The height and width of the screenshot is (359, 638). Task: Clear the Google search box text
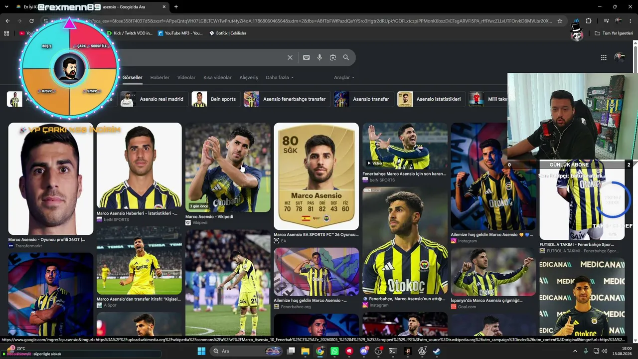pos(290,57)
